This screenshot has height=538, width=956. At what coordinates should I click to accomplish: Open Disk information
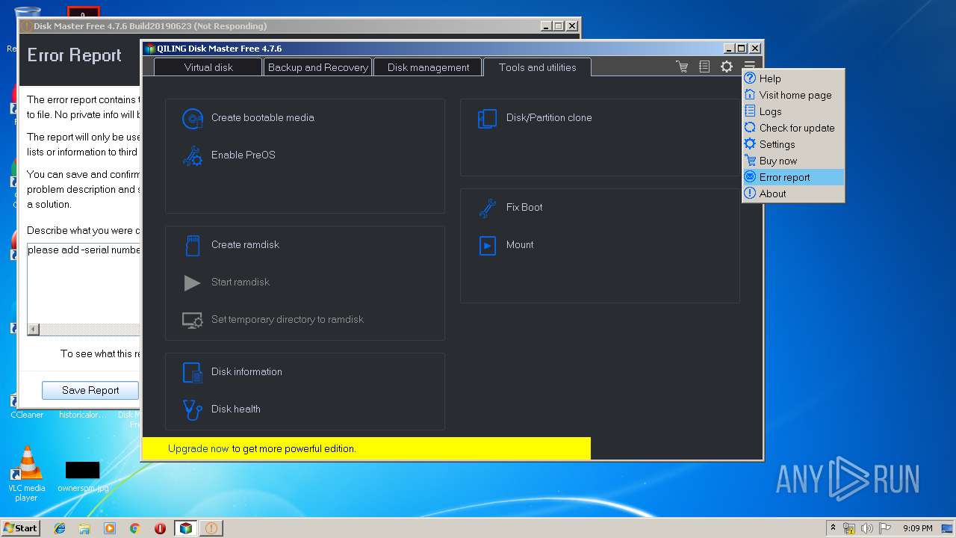232,372
